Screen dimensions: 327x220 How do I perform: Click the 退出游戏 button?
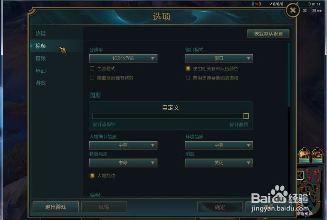point(56,207)
